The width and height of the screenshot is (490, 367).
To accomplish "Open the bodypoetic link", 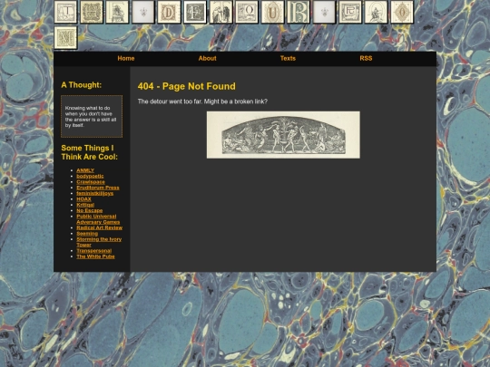I will (x=90, y=176).
